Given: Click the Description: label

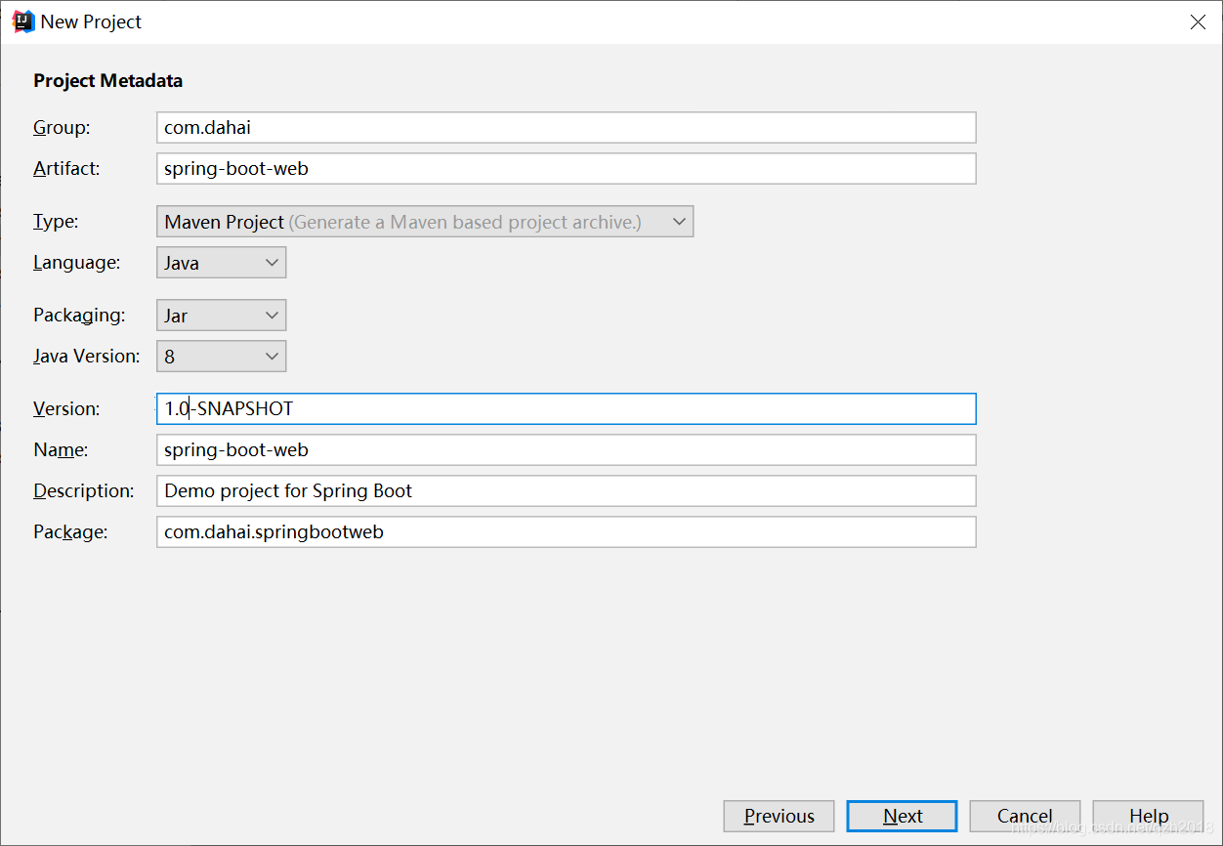Looking at the screenshot, I should (x=84, y=491).
